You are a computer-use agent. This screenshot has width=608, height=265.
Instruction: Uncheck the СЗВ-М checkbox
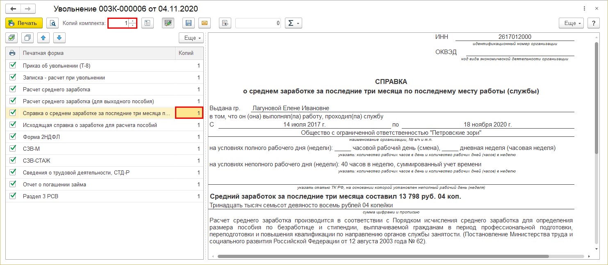point(12,149)
